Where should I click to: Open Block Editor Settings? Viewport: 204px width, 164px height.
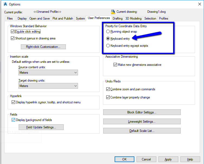[142, 112]
